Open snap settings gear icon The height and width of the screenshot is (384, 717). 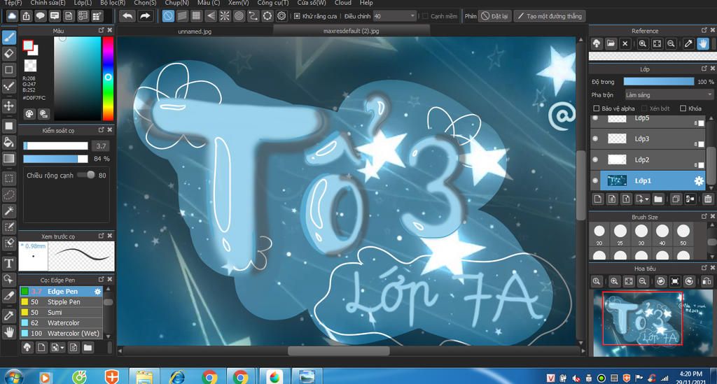[281, 16]
